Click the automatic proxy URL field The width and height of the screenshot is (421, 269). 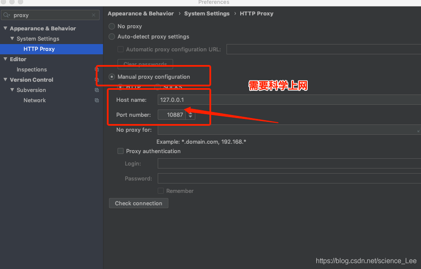[324, 49]
